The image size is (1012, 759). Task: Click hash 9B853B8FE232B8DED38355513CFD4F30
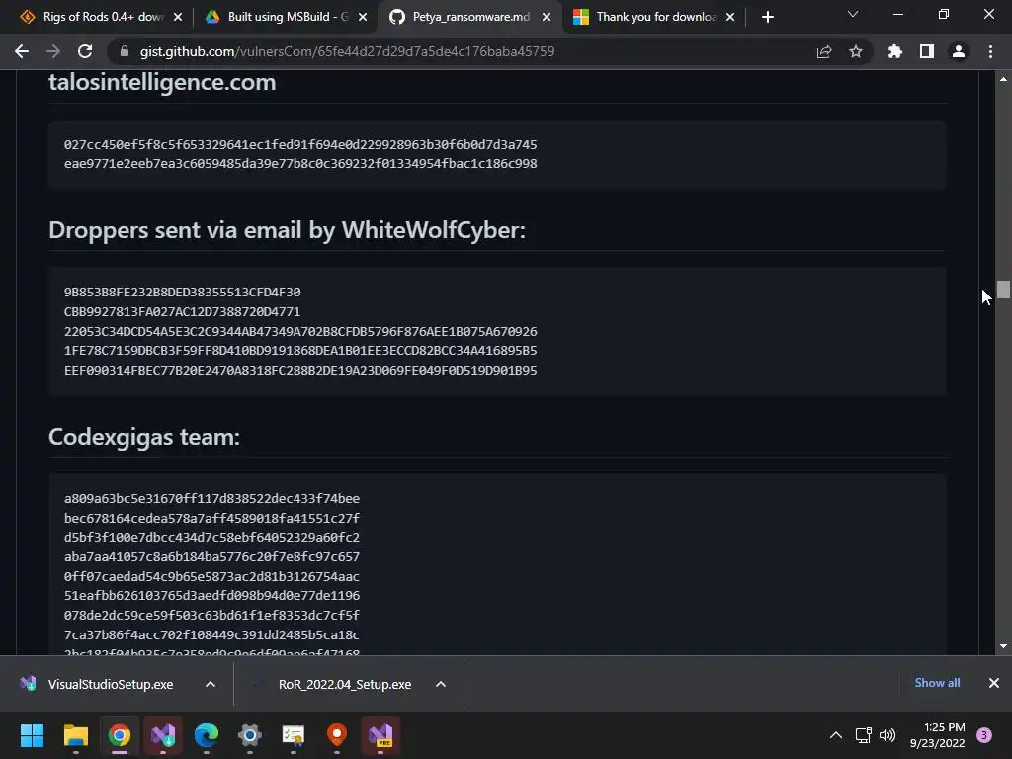coord(182,293)
